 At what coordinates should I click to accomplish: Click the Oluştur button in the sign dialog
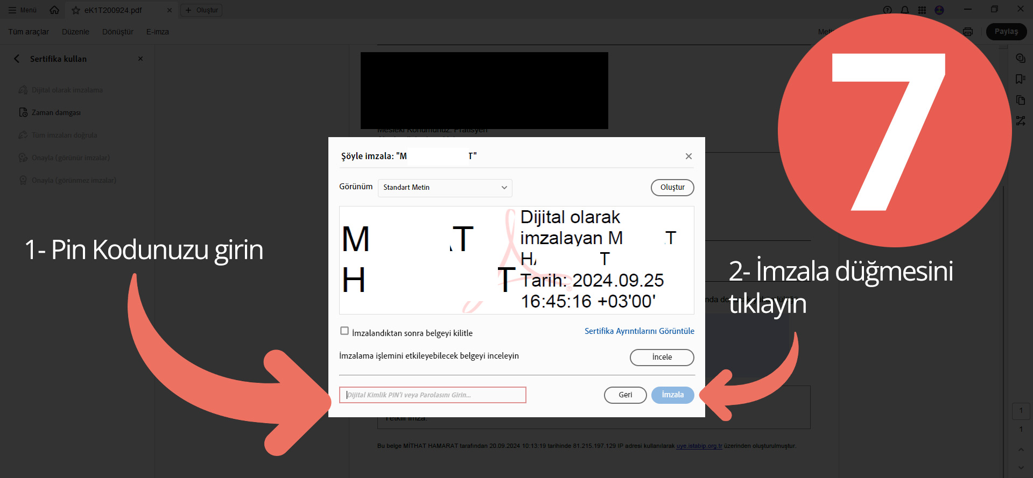click(672, 187)
